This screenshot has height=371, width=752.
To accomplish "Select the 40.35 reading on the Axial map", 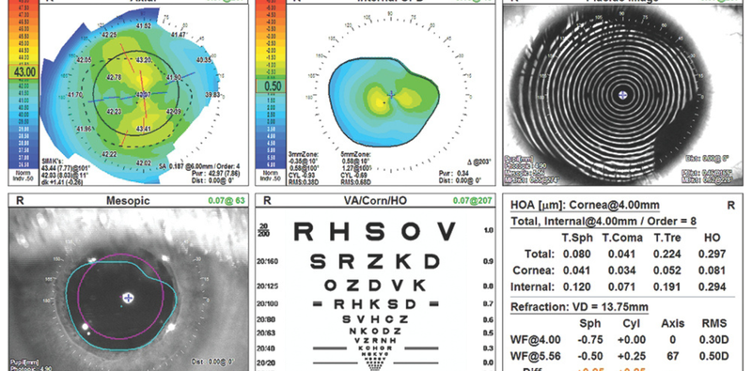I will (204, 60).
